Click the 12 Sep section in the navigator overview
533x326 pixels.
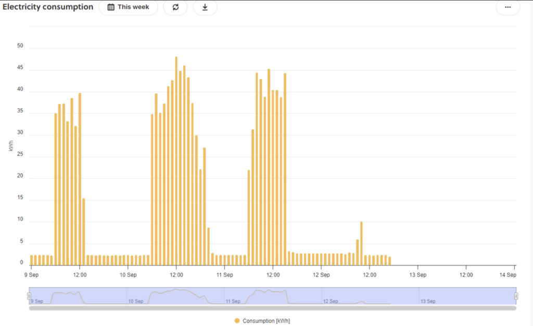[x=370, y=296]
